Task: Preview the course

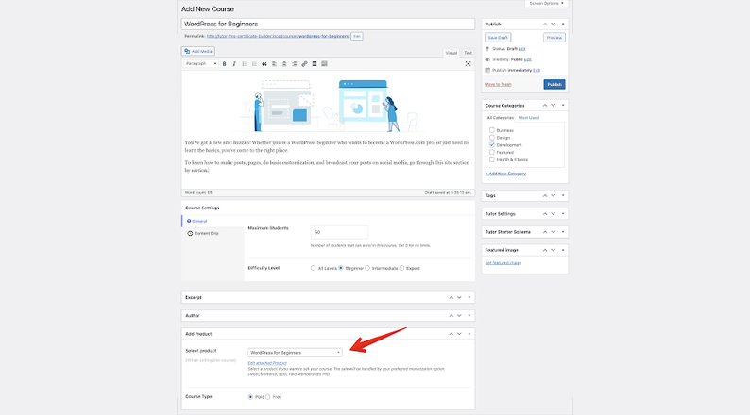Action: click(x=554, y=37)
